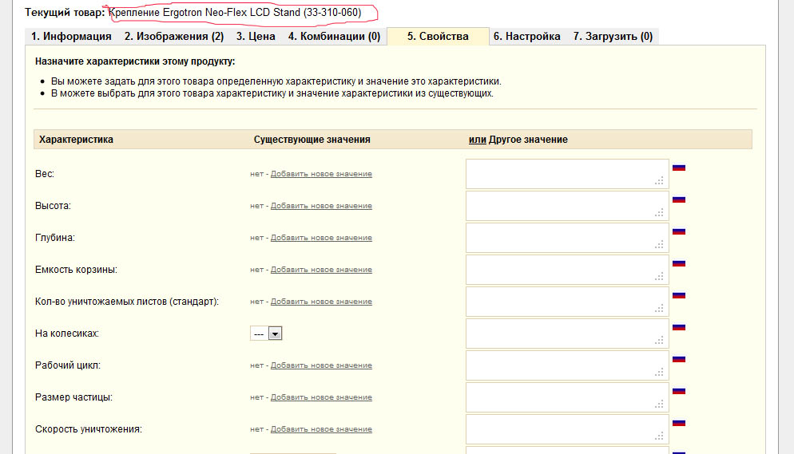Click the Russian flag icon in Высота row

678,199
